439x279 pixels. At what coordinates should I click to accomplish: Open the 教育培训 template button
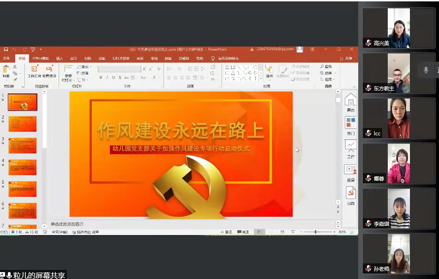(x=49, y=71)
